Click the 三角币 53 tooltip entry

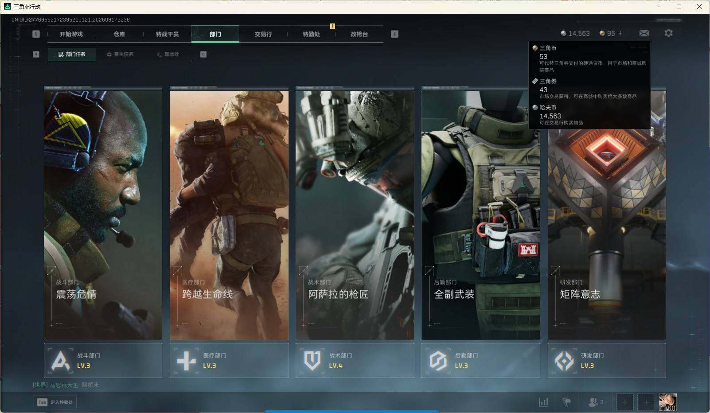[589, 58]
